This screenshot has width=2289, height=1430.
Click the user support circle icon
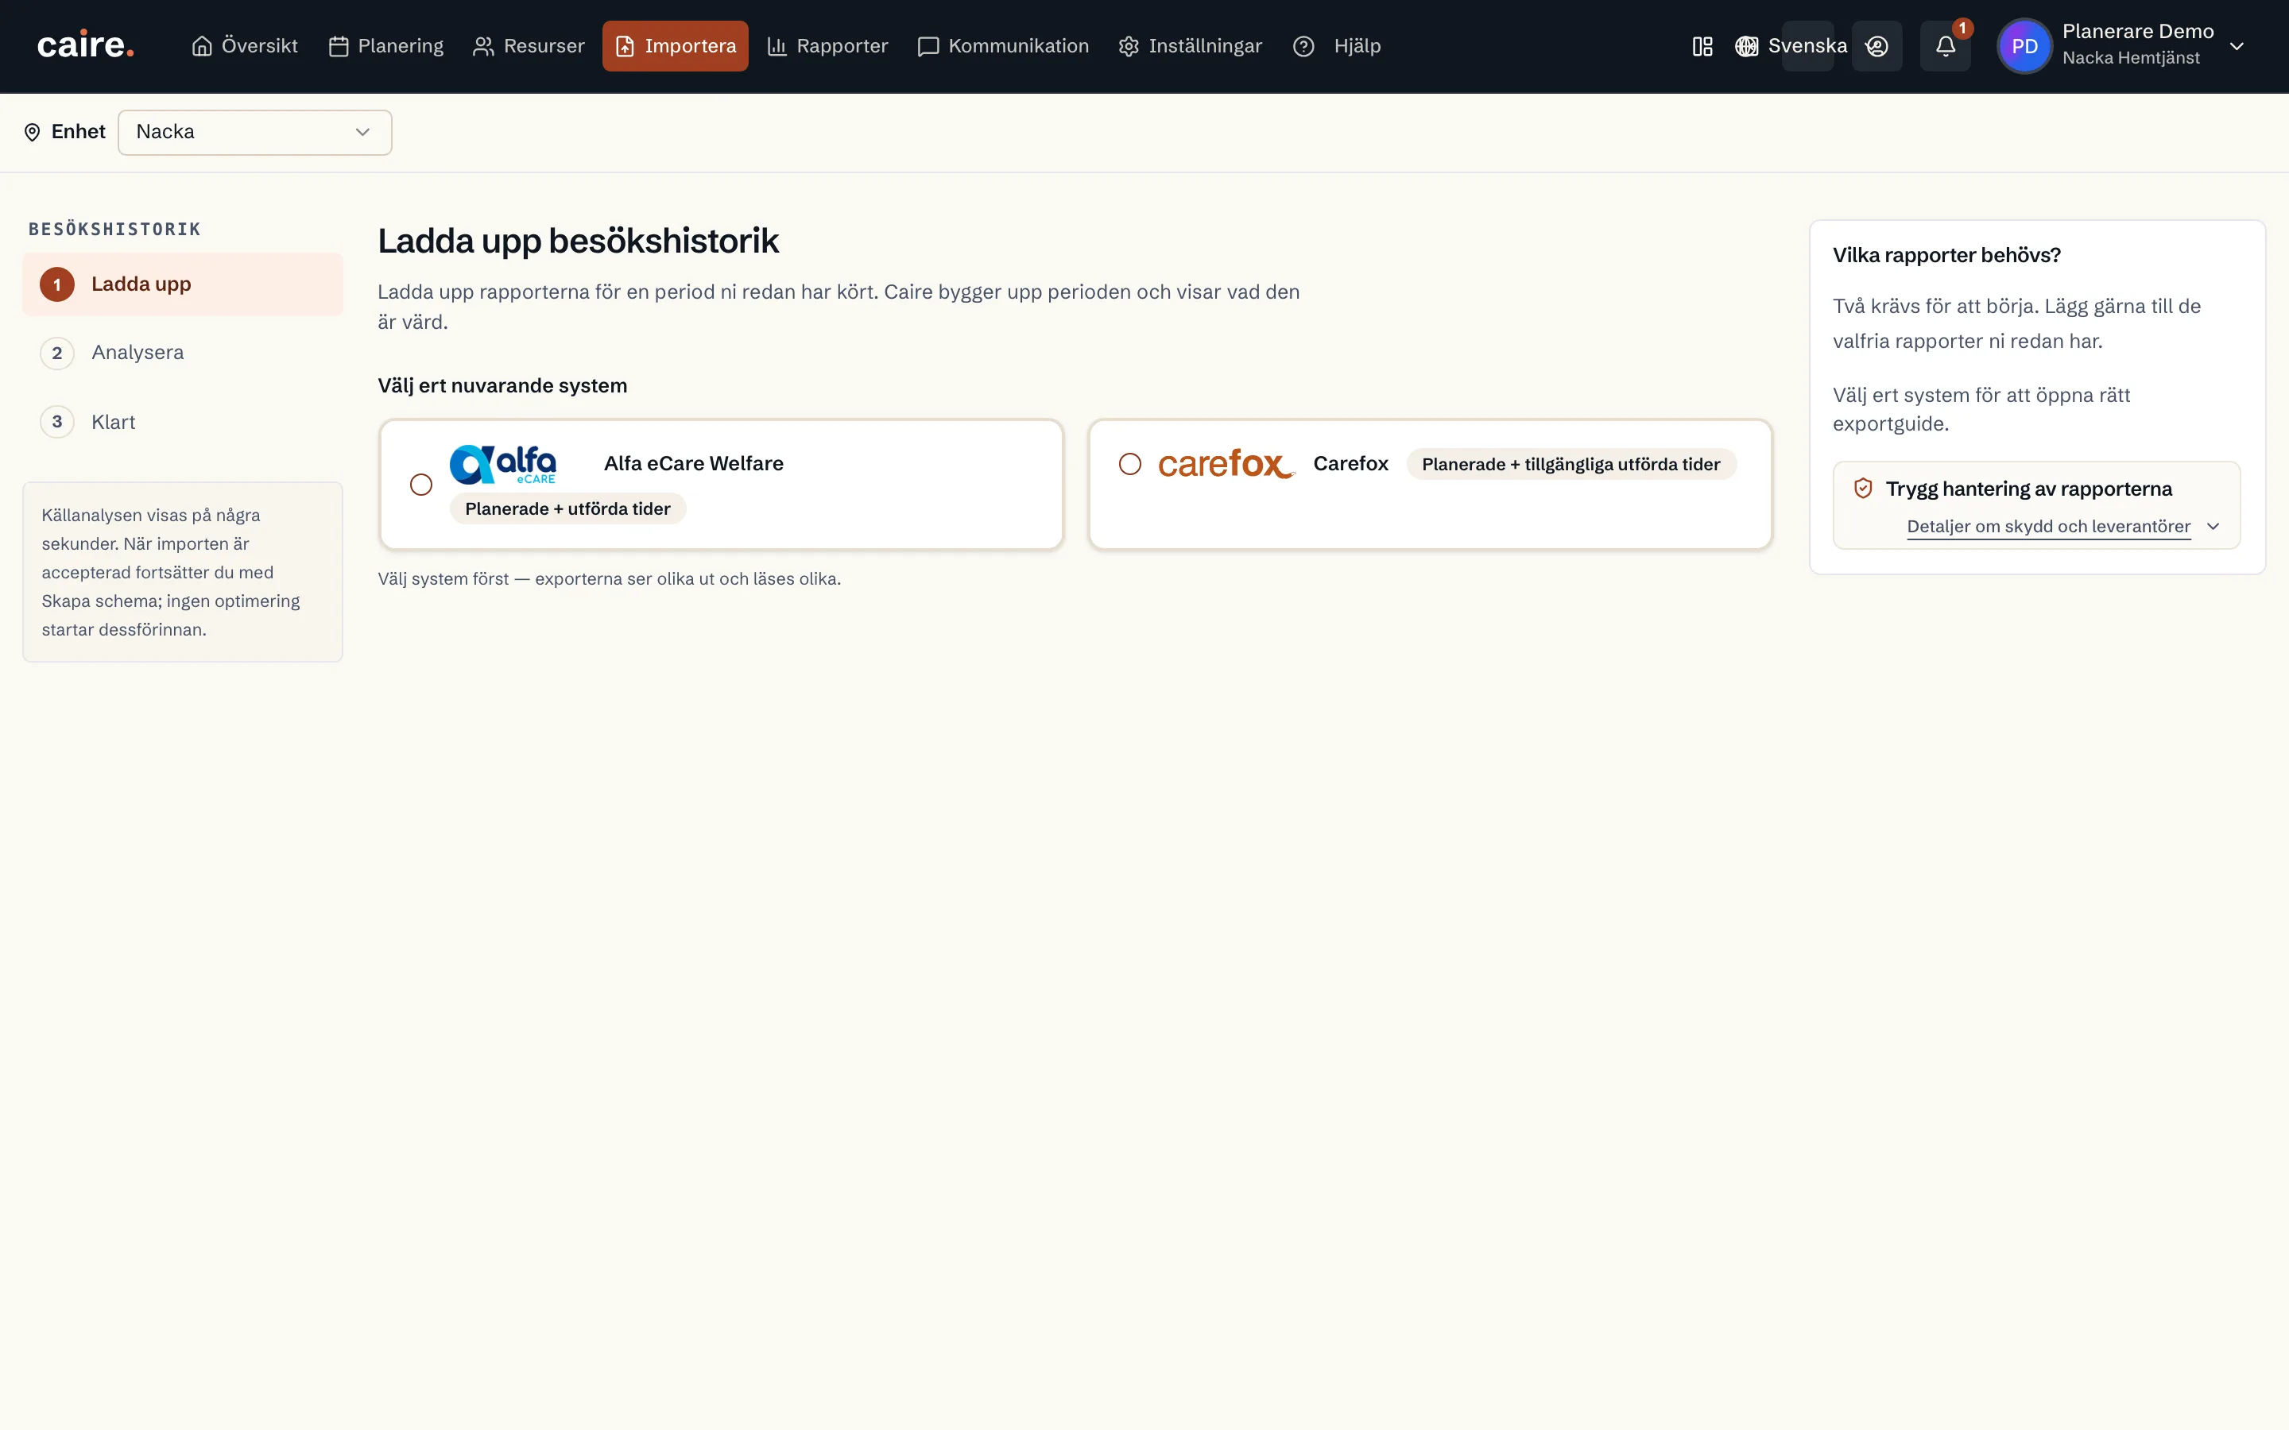click(x=1877, y=45)
